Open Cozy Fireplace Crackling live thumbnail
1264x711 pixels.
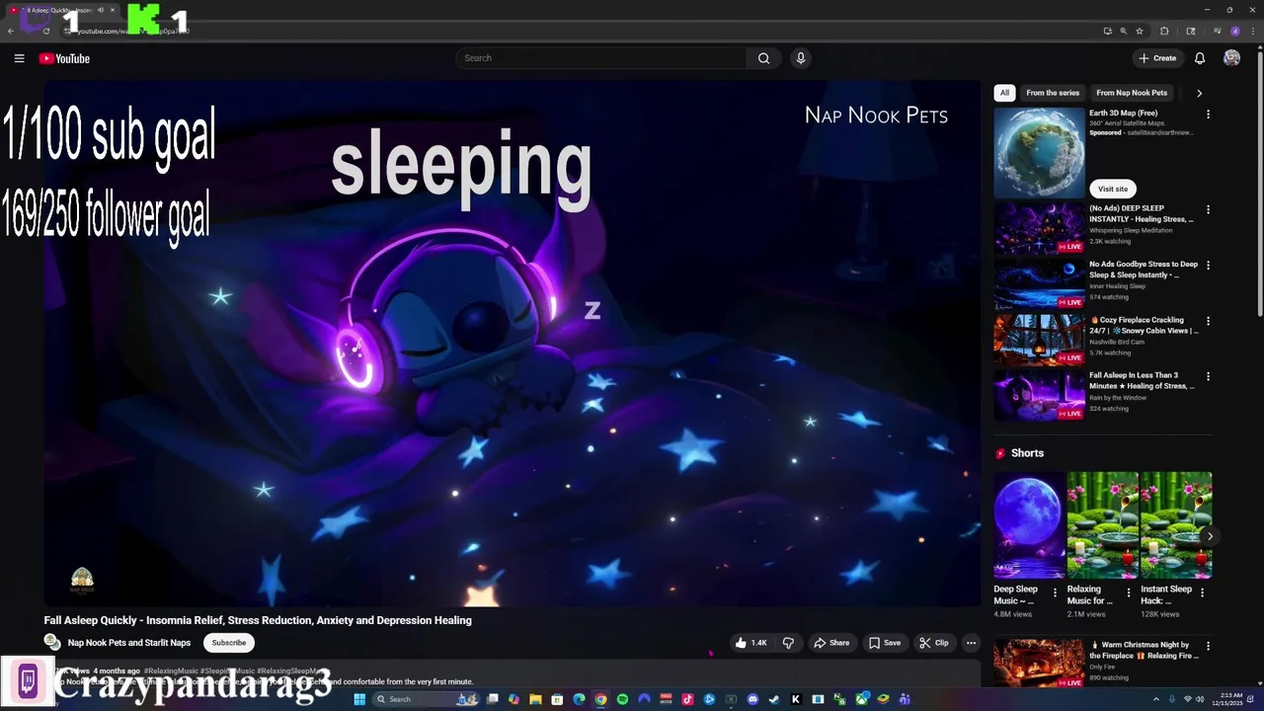pos(1039,340)
